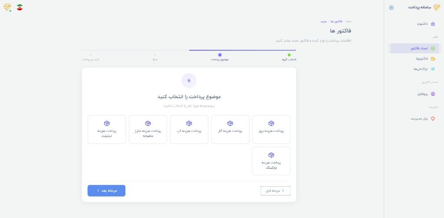
Task: Click the حساب کاربری section label in sidebar
Action: pyautogui.click(x=430, y=82)
